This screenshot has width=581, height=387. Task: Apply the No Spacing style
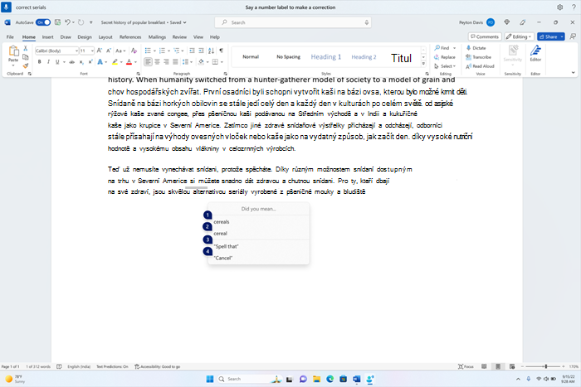coord(288,57)
